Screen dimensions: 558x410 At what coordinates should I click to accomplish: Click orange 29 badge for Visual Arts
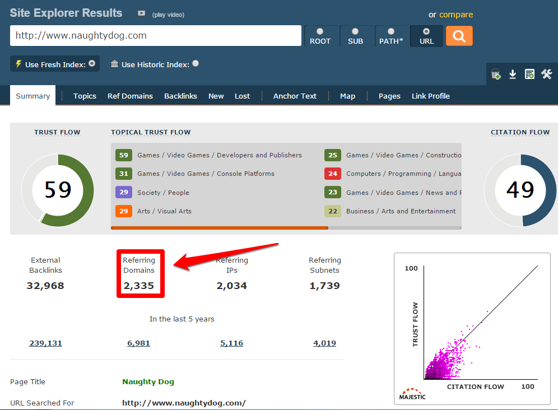[x=123, y=211]
